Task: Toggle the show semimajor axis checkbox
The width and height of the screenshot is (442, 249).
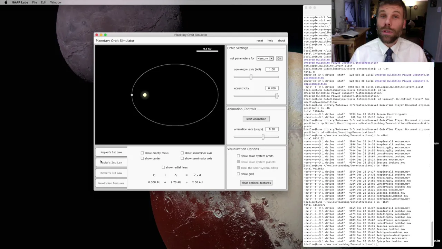Action: point(182,158)
